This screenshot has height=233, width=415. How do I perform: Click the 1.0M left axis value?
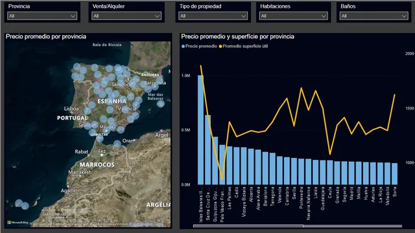point(186,76)
